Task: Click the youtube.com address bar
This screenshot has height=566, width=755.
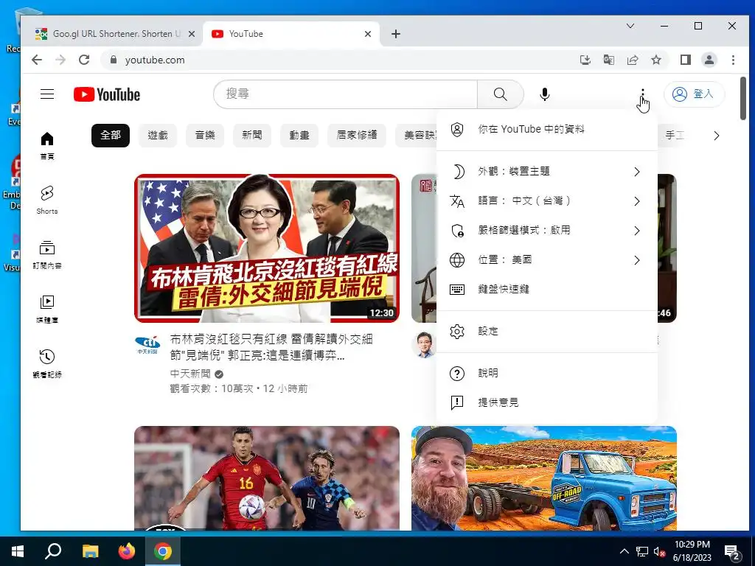Action: (x=337, y=60)
